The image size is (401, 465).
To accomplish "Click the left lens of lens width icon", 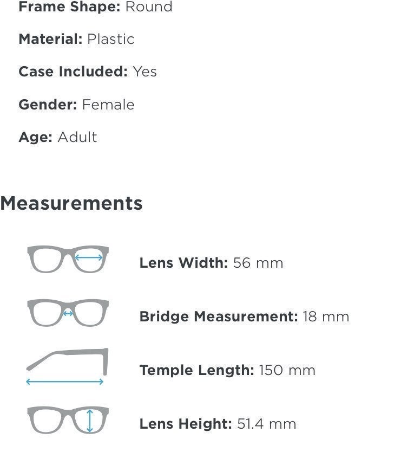I will [x=47, y=260].
